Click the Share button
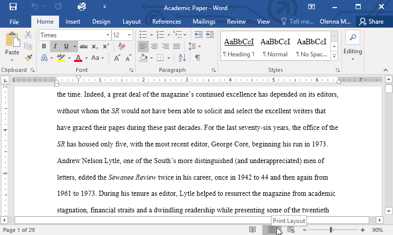The width and height of the screenshot is (393, 235). [x=371, y=22]
